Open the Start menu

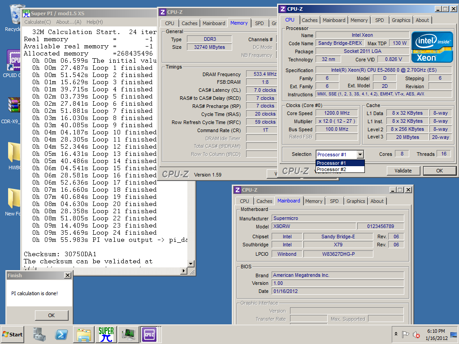coord(12,334)
